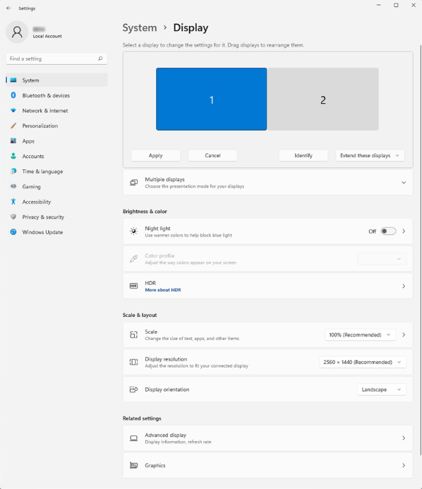The width and height of the screenshot is (422, 489).
Task: Click the Gaming controller icon
Action: tap(13, 186)
